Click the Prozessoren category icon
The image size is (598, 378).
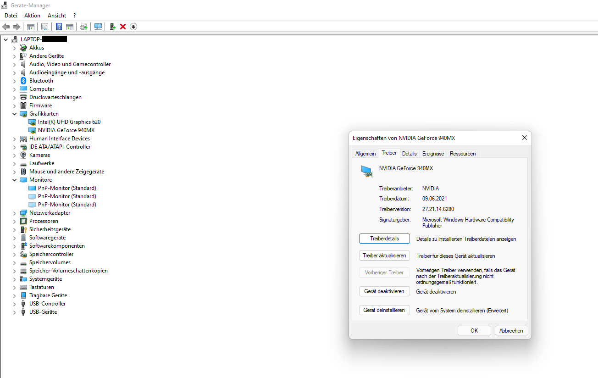coord(23,221)
